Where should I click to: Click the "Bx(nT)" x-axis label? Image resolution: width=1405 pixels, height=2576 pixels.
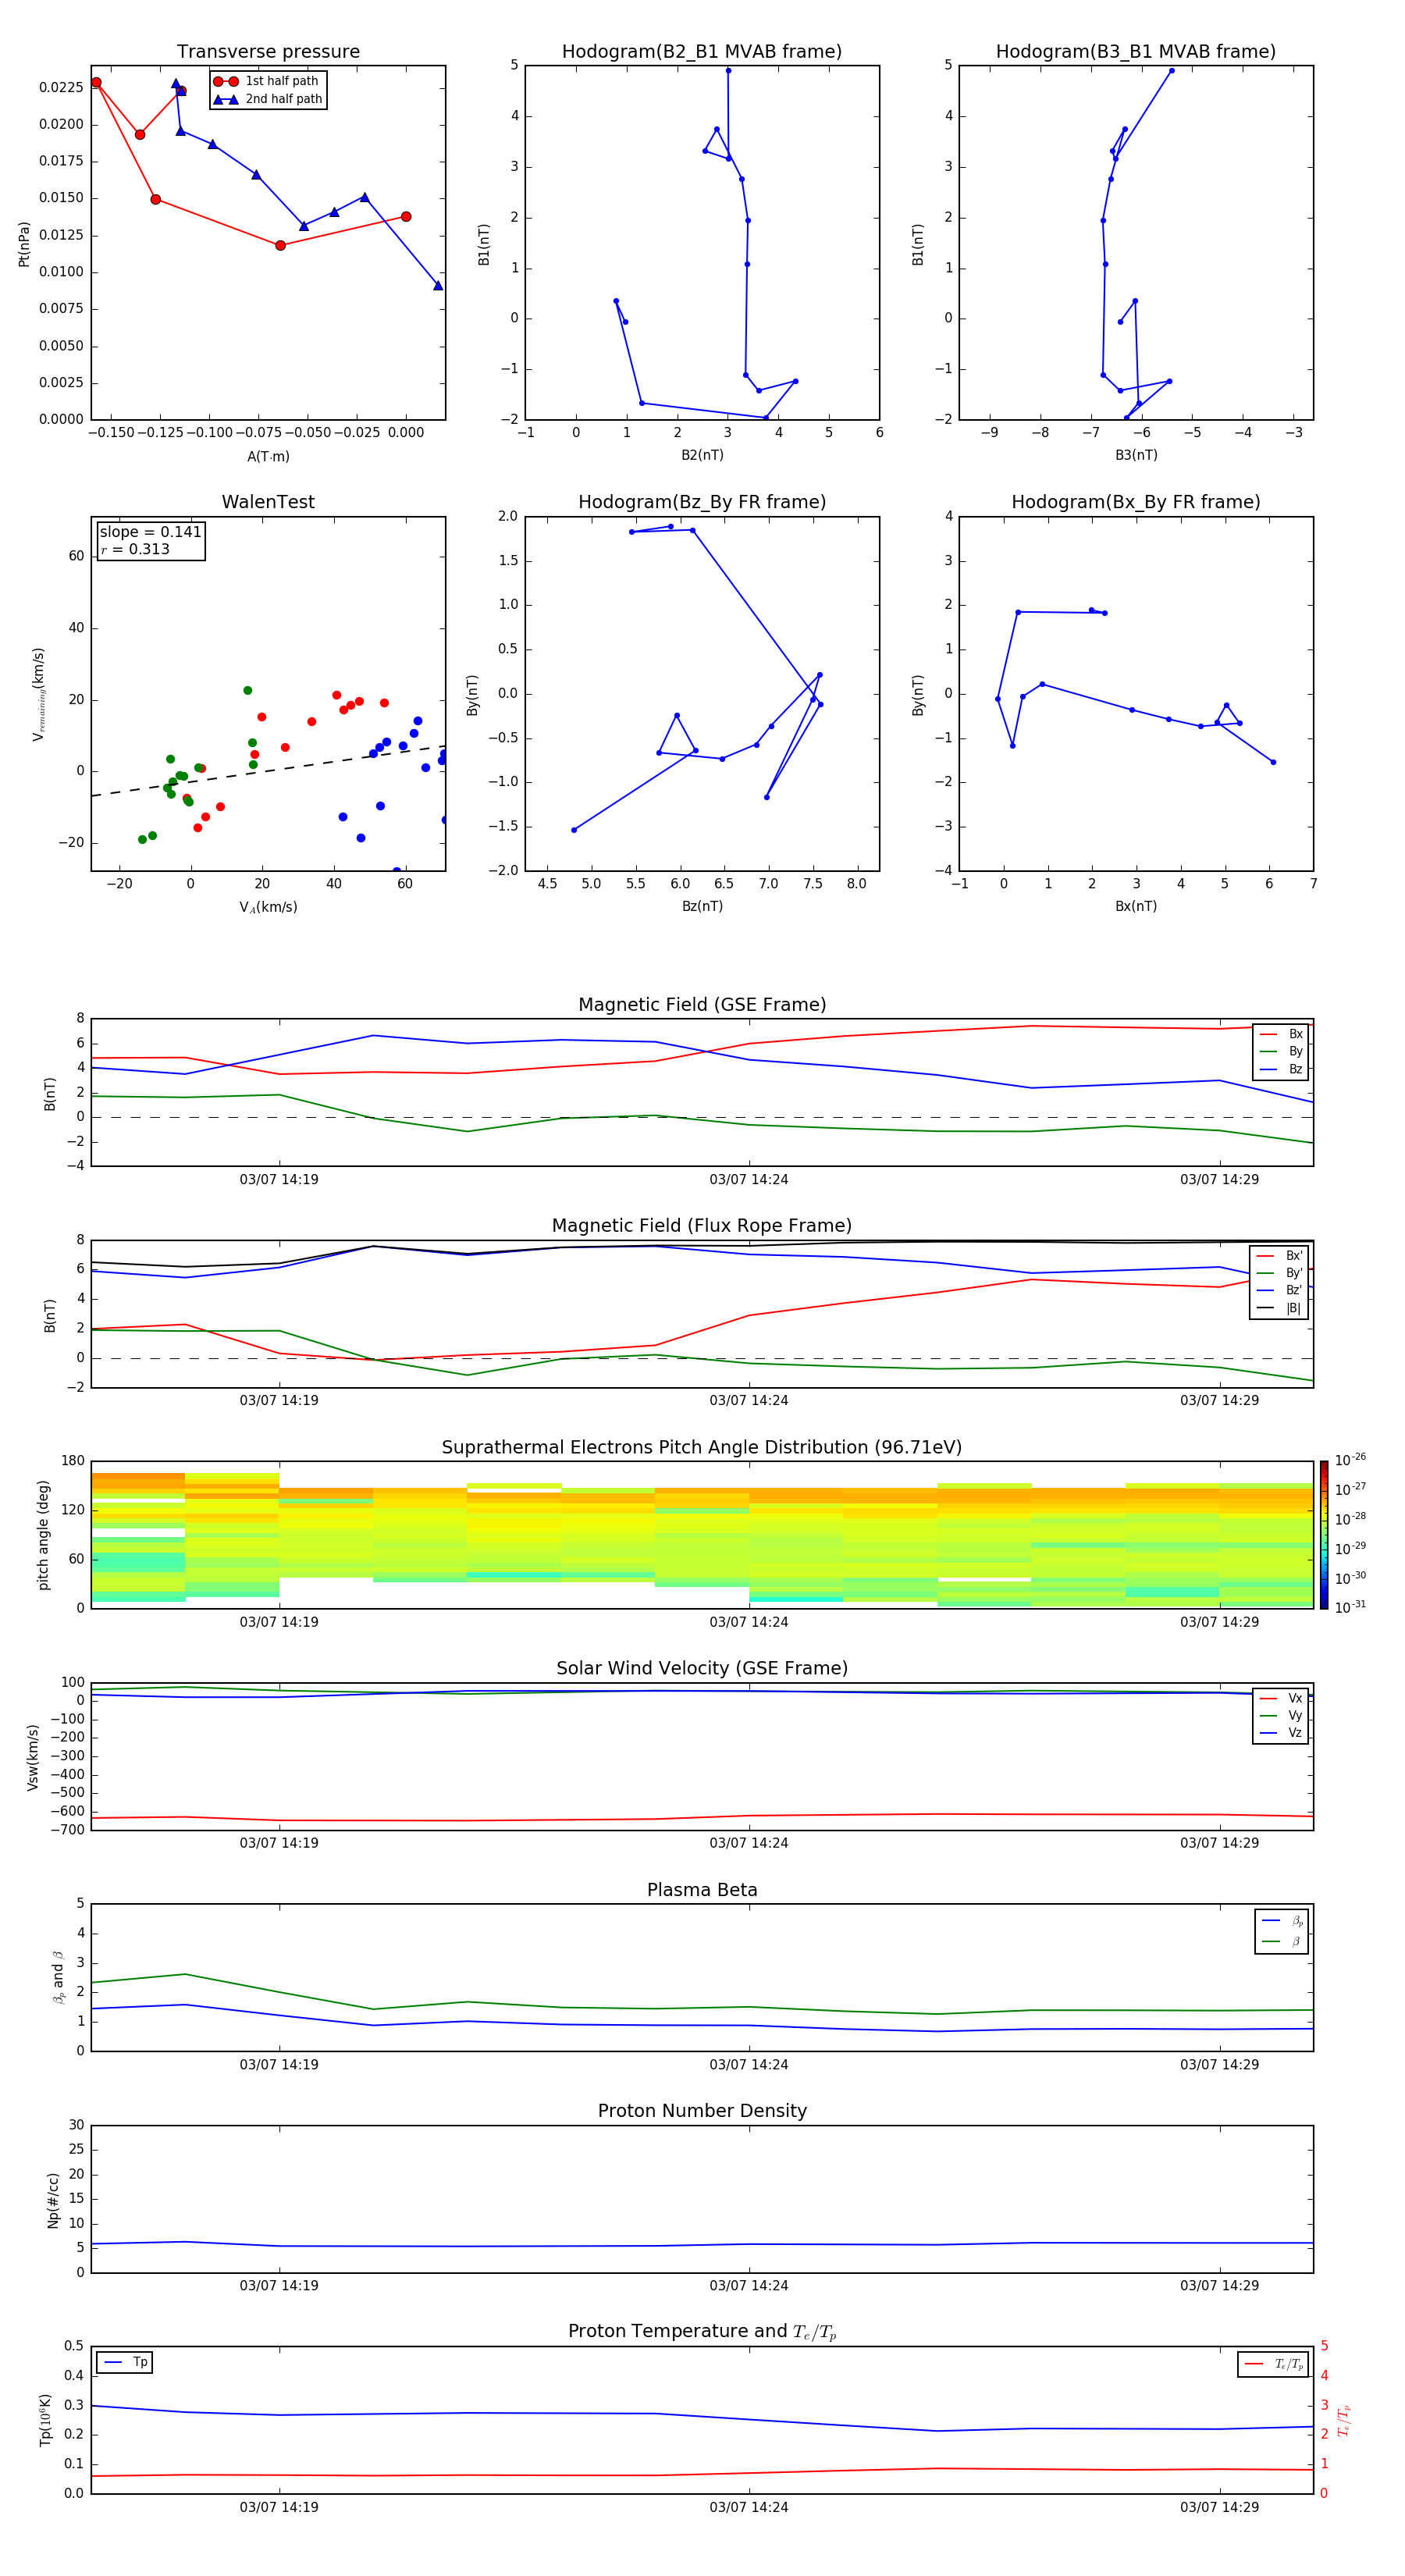(1136, 906)
